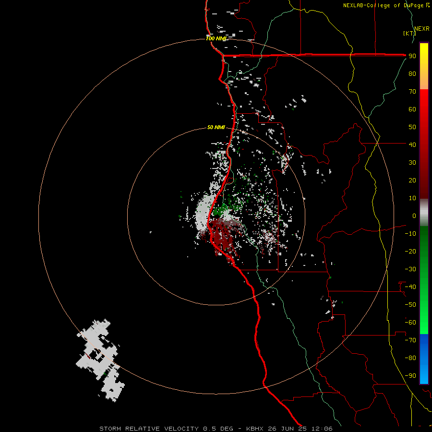The image size is (432, 432).
Task: Click the 80 value on the velocity scale
Action: pos(412,74)
